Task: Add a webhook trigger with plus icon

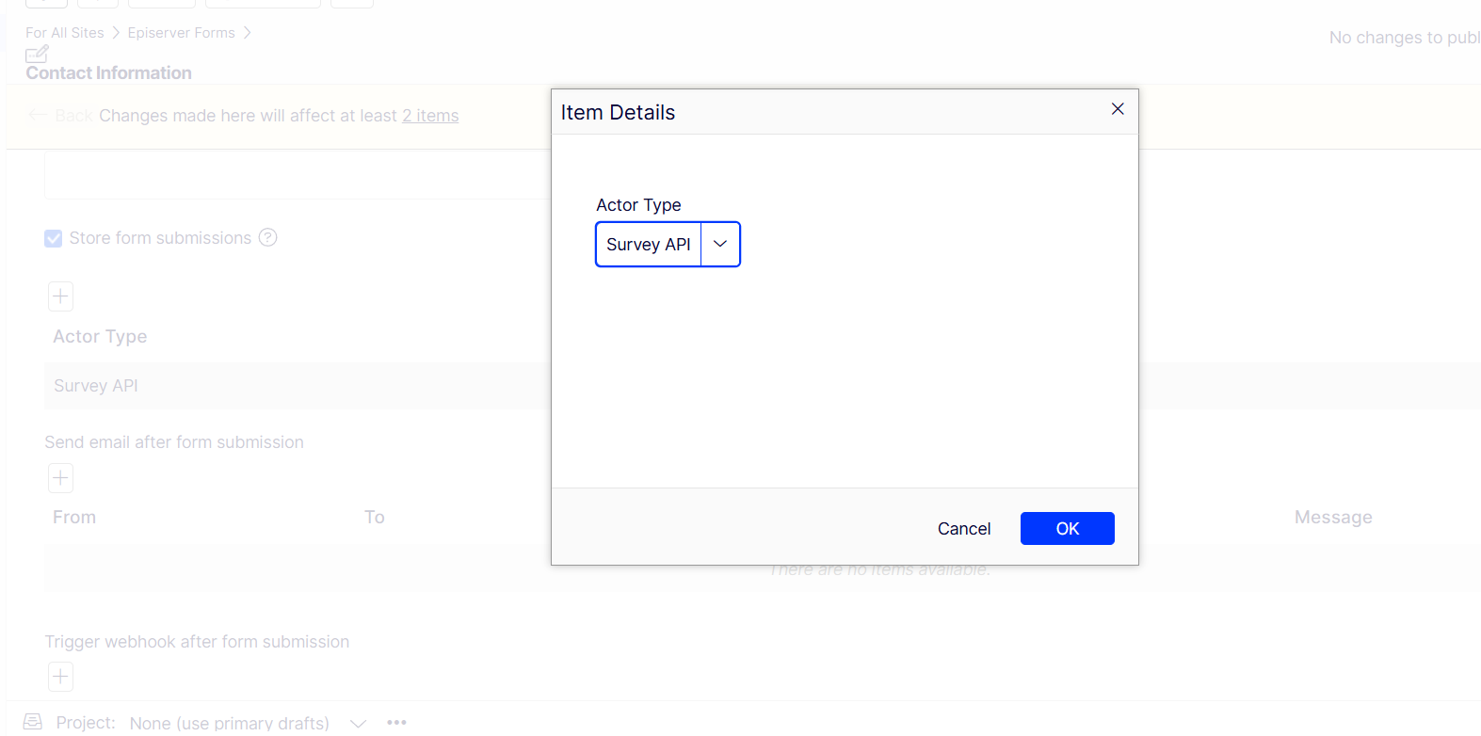Action: (60, 677)
